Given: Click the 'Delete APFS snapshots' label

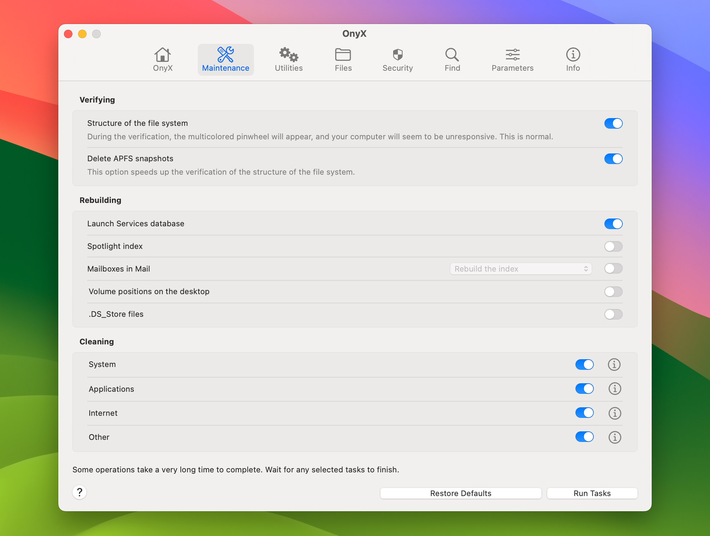Looking at the screenshot, I should (130, 158).
